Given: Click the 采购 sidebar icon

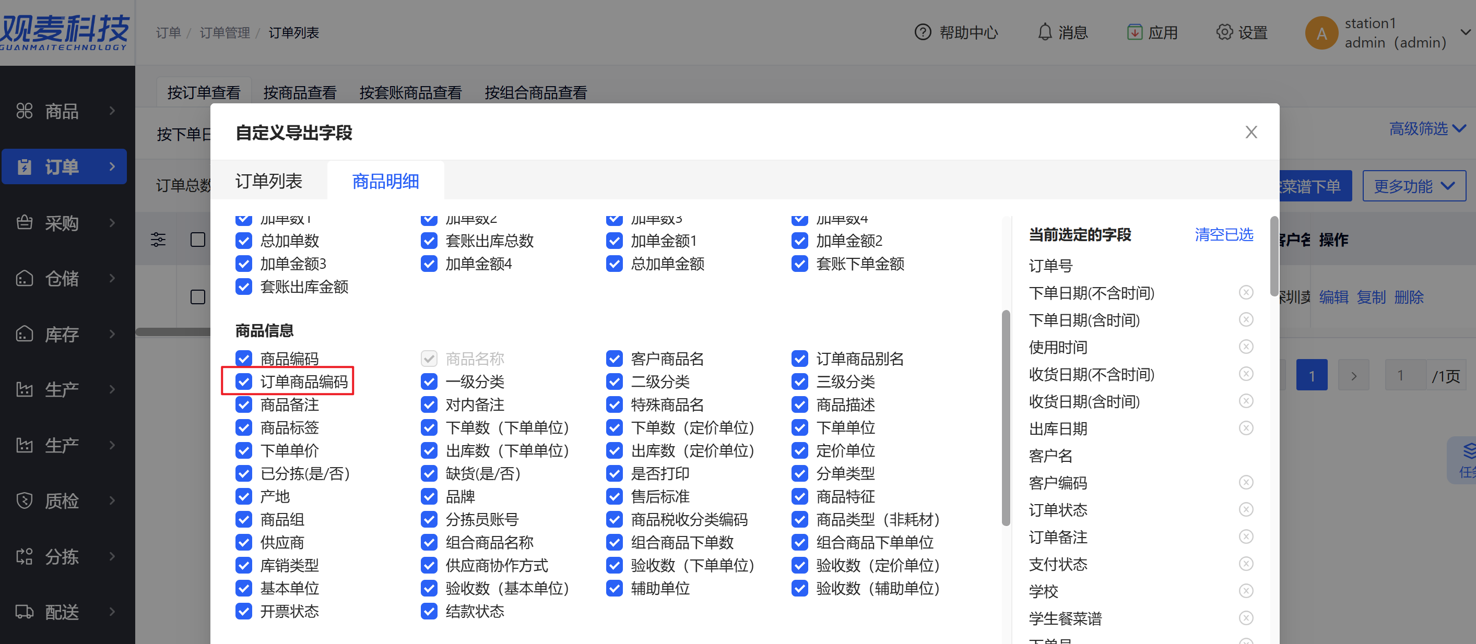Looking at the screenshot, I should click(24, 222).
